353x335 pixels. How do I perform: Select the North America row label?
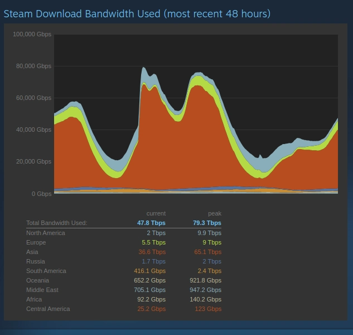pos(46,233)
